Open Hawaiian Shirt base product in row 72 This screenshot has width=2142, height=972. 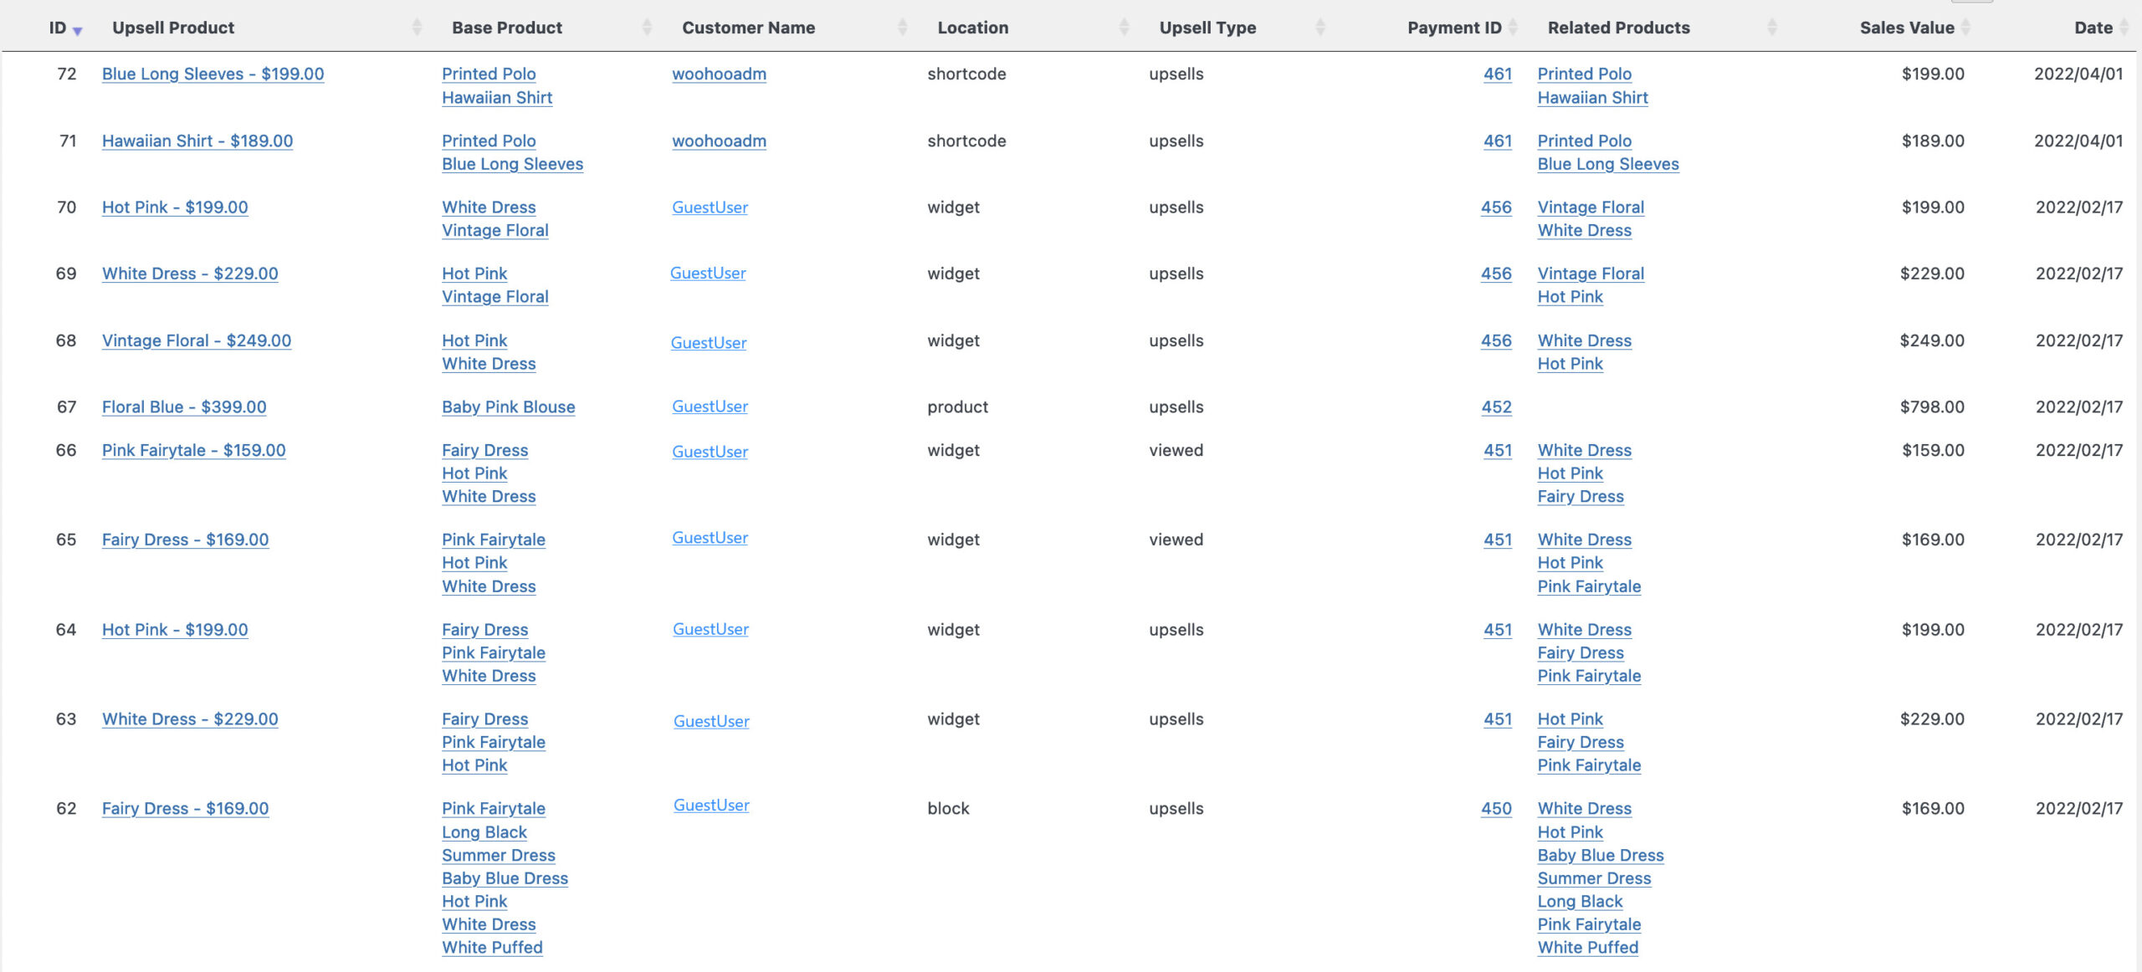pos(497,97)
